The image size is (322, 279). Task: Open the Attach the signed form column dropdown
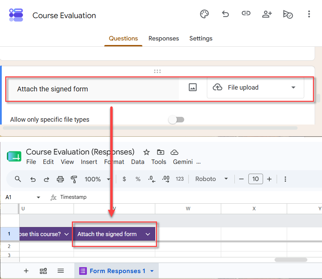click(x=148, y=234)
